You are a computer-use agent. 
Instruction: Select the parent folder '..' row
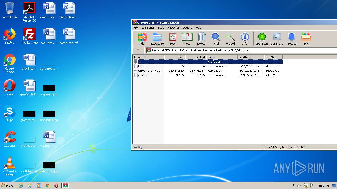208,62
